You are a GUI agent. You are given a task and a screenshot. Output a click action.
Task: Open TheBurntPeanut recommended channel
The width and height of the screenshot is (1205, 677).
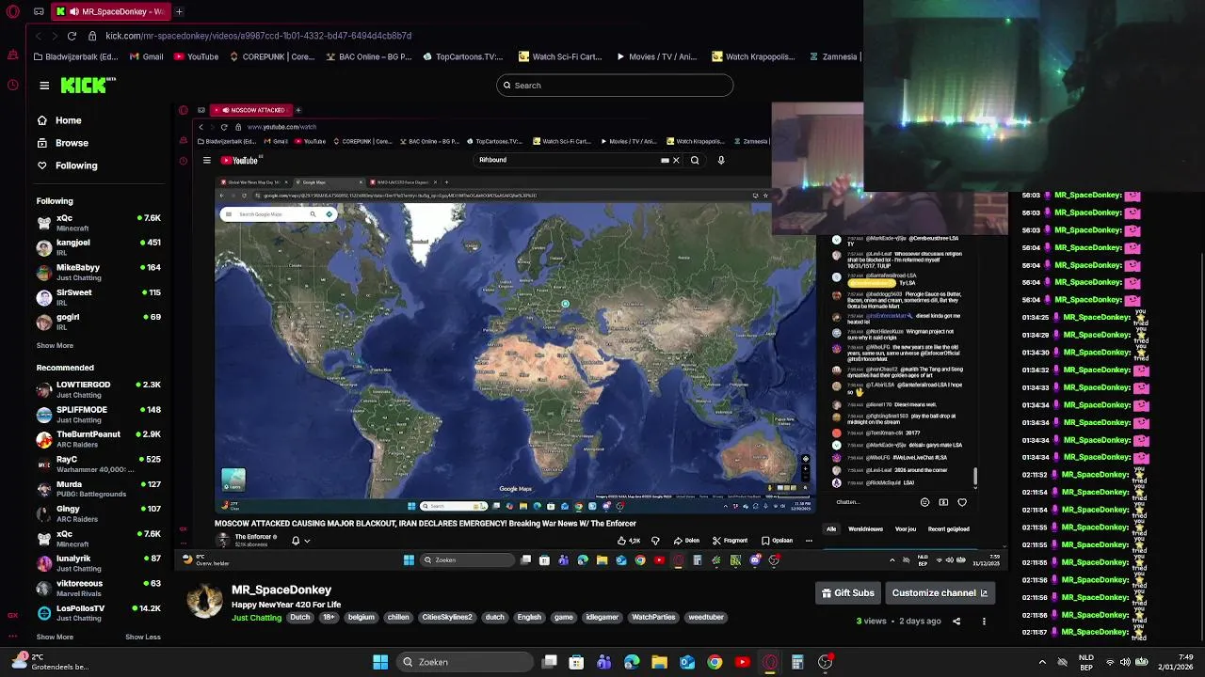(x=99, y=439)
